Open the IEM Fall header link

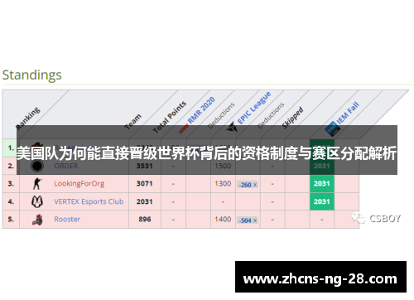[x=348, y=113]
